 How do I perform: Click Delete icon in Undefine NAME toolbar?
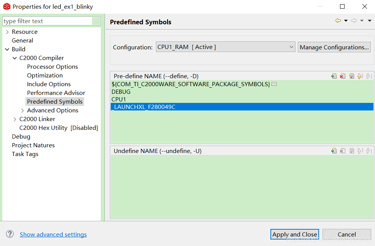pyautogui.click(x=343, y=151)
